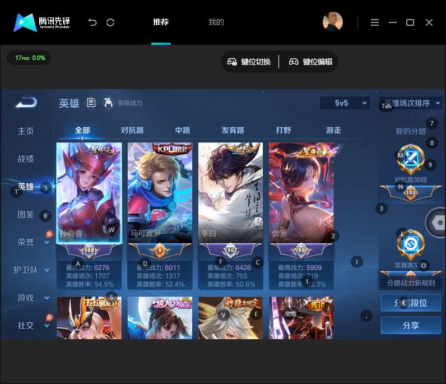Click 英雄胜率: 50.6% stat text
Screen dimensions: 446x384
231,284
